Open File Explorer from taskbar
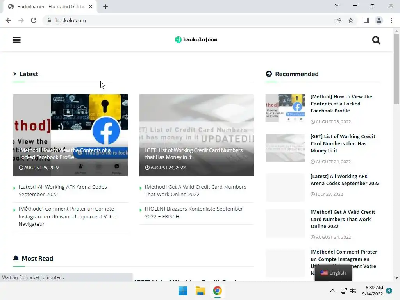 pos(200,291)
